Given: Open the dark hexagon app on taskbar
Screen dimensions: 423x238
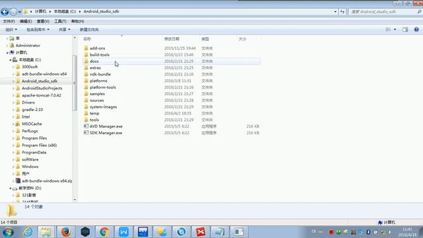Looking at the screenshot, I should tap(85, 232).
